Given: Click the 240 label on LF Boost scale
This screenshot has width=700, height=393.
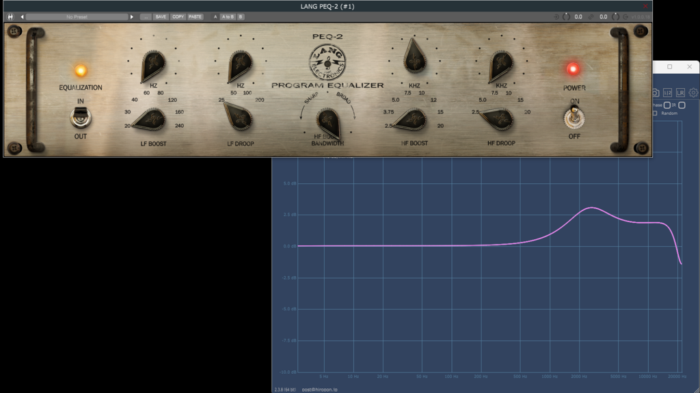Looking at the screenshot, I should [x=180, y=126].
